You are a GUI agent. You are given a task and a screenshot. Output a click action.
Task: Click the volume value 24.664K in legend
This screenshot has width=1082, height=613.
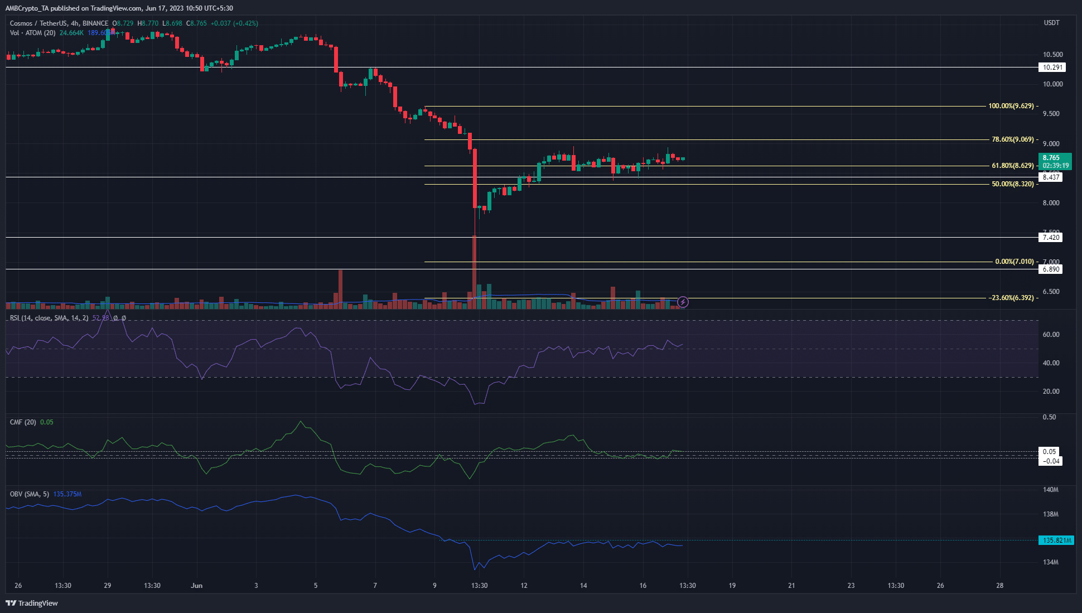71,33
